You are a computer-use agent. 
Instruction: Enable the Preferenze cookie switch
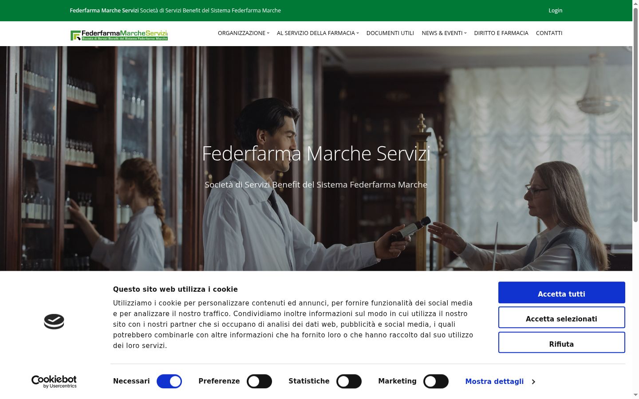tap(259, 381)
